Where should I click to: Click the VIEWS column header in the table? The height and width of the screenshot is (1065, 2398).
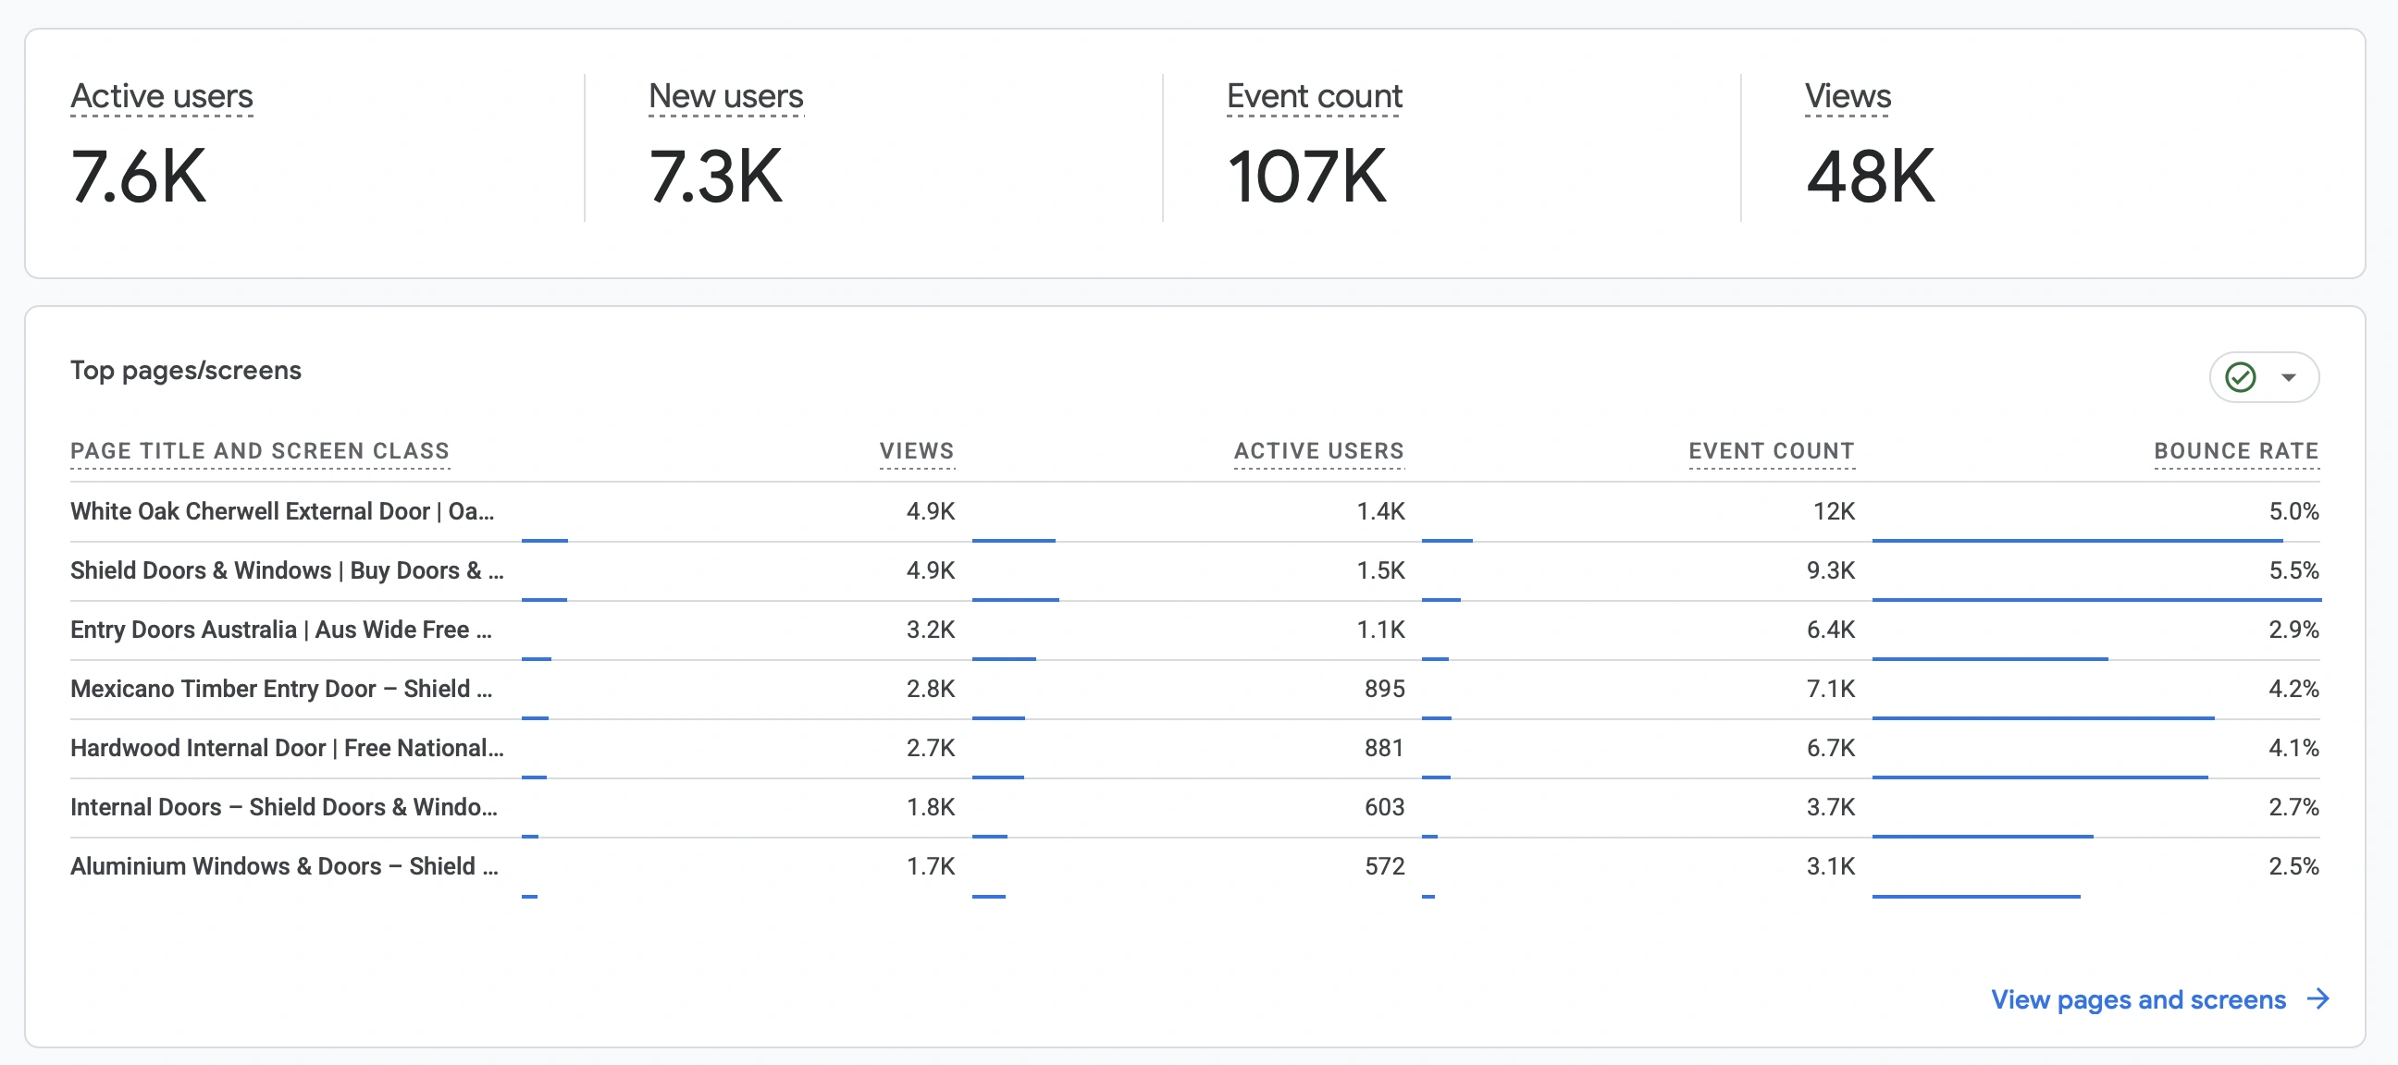point(917,451)
